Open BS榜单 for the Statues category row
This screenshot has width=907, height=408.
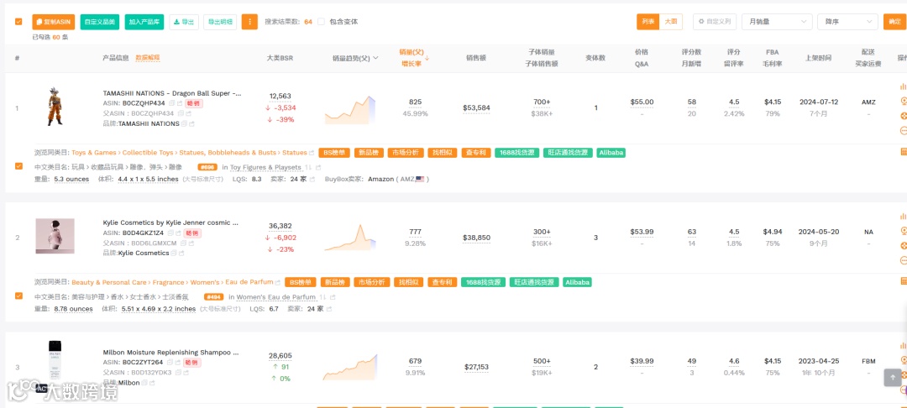coord(333,153)
